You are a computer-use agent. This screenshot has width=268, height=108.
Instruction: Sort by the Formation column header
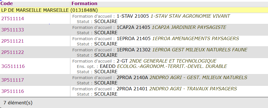click(85, 3)
